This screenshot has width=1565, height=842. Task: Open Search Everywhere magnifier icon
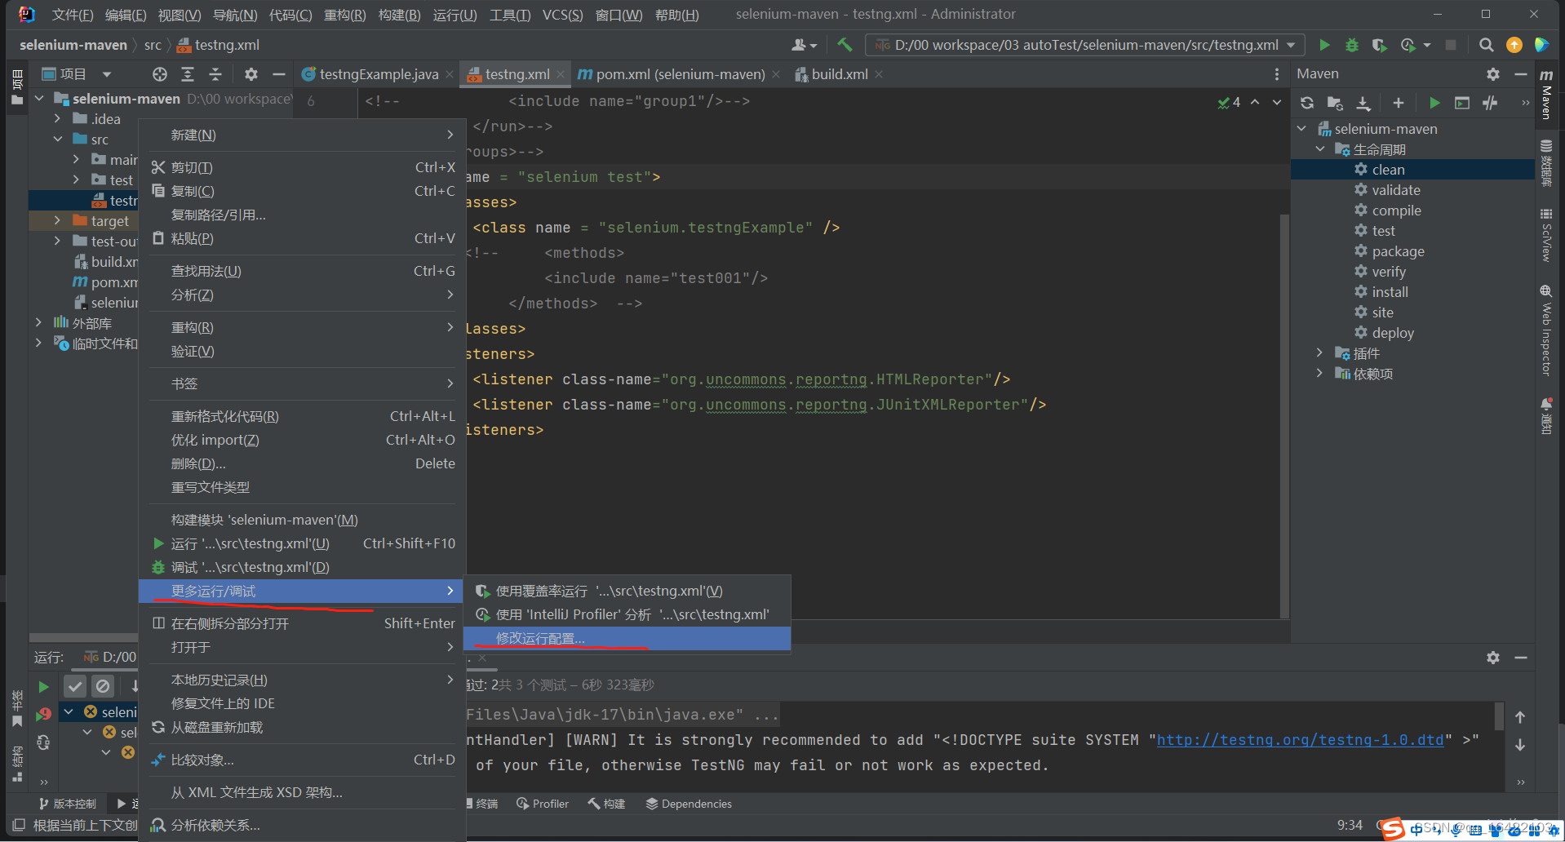(x=1487, y=45)
